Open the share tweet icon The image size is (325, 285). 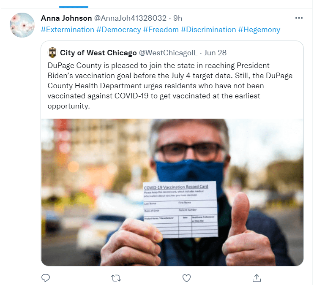257,278
